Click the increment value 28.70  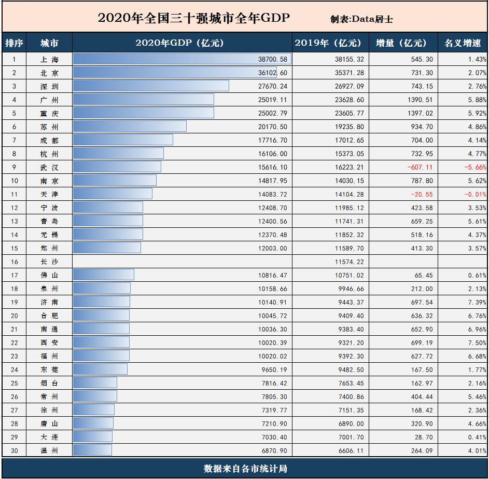[x=424, y=437]
